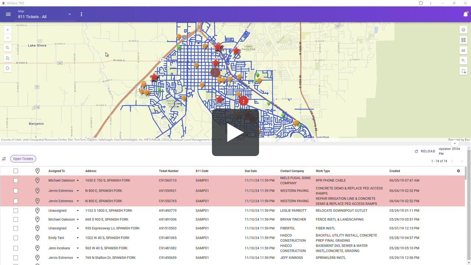Viewport: 471px width, 265px height.
Task: Open the basemap gallery icon
Action: pyautogui.click(x=463, y=40)
